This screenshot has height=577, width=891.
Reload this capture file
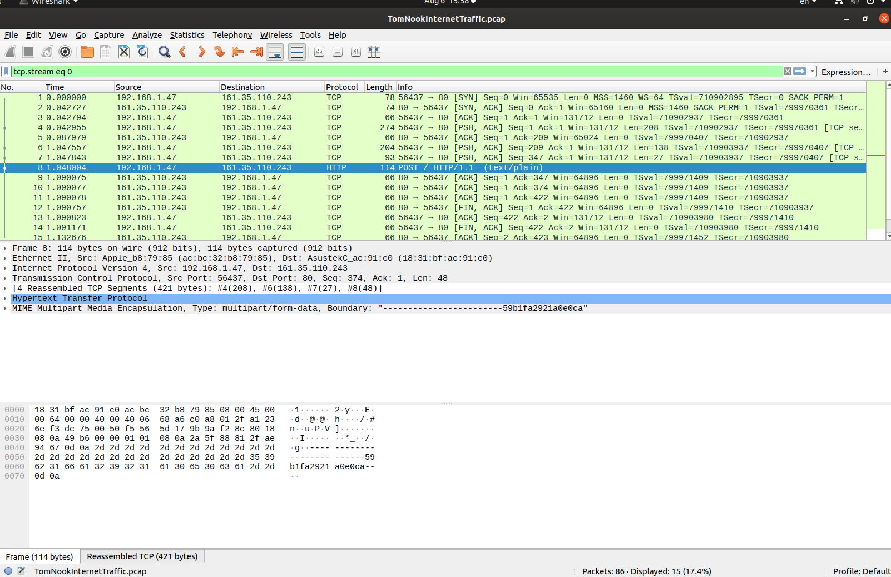click(142, 52)
